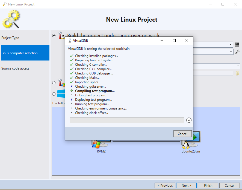Click the wrench toolchain settings icon

point(237,52)
